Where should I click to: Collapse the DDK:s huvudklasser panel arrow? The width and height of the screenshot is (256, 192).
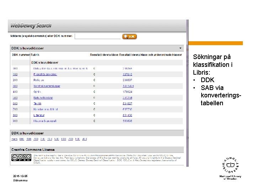(180, 48)
